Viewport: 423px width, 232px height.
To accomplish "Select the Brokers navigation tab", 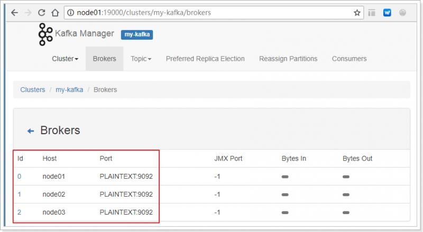I will 104,59.
